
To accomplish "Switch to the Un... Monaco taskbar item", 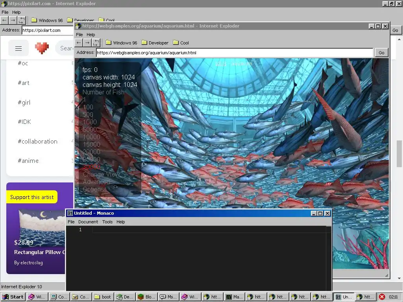I will click(x=343, y=297).
